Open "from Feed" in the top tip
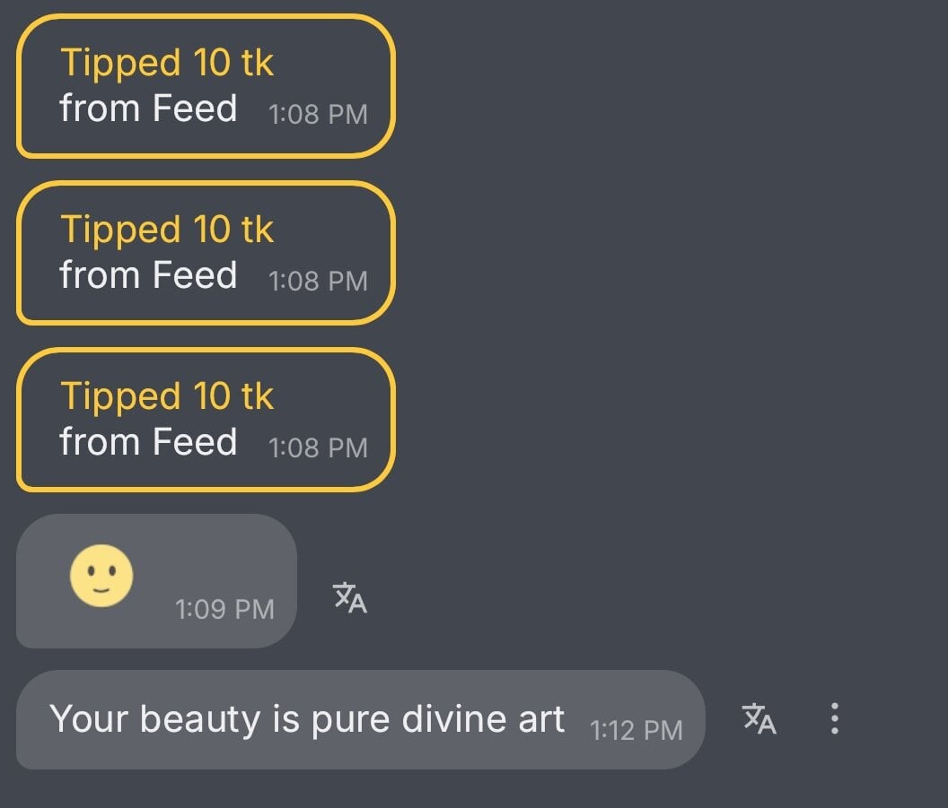948x808 pixels. click(x=148, y=109)
